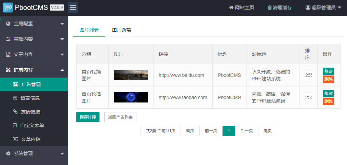The width and height of the screenshot is (347, 165).
Task: Go to 前一页 in pagination
Action: pos(211,131)
